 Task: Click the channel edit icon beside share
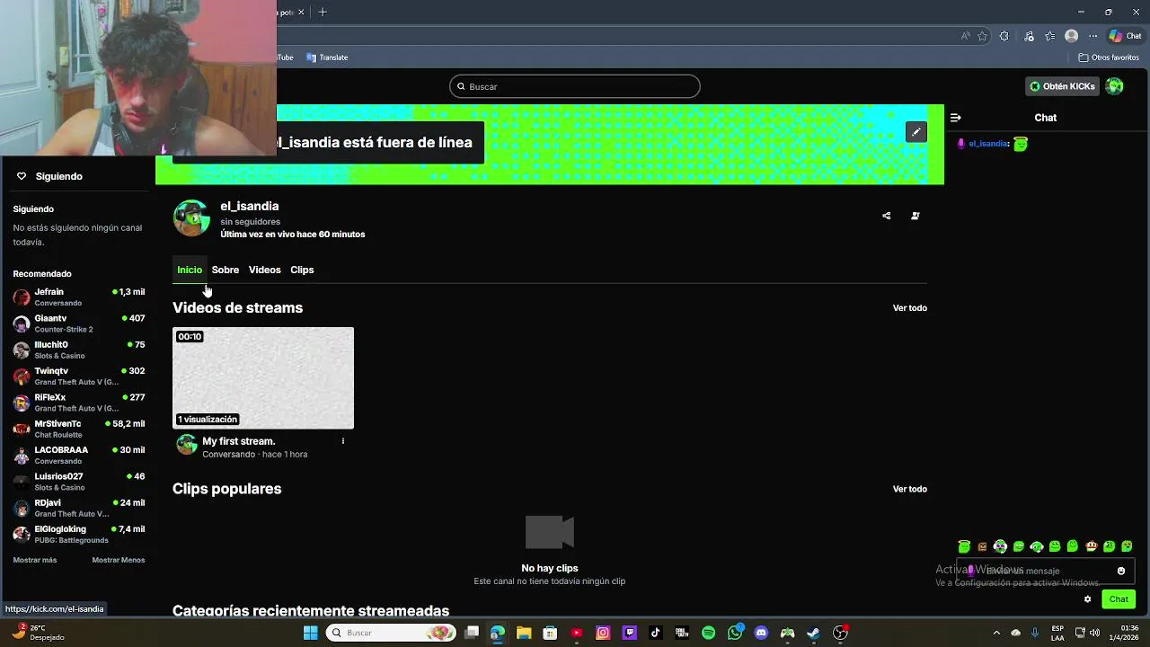pyautogui.click(x=916, y=216)
